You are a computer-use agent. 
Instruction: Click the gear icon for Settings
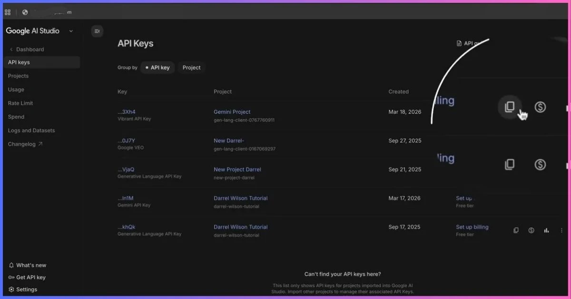pos(11,290)
